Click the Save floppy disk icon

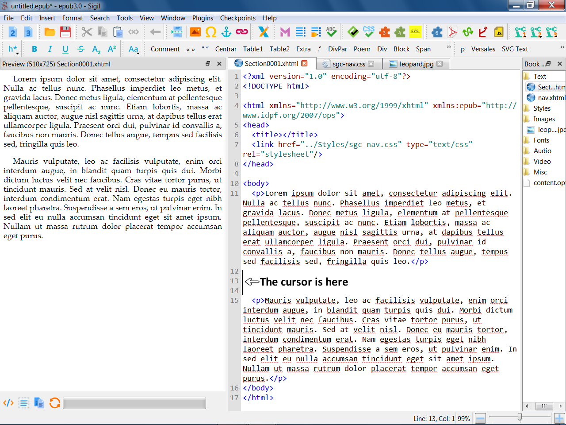[65, 32]
